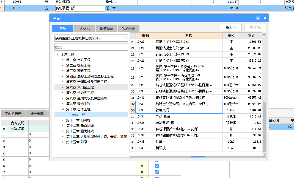Toggle checkbox in row 7
Image resolution: width=294 pixels, height=178 pixels.
tap(157, 172)
